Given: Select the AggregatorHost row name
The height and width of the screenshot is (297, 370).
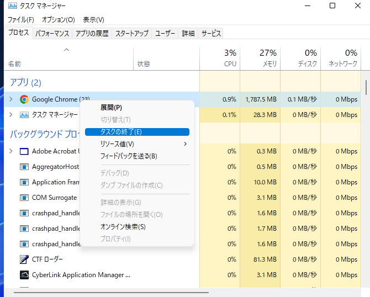Looking at the screenshot, I should click(55, 167).
